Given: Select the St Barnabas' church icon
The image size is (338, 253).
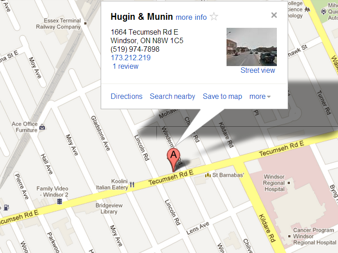Looking at the screenshot, I should [208, 175].
